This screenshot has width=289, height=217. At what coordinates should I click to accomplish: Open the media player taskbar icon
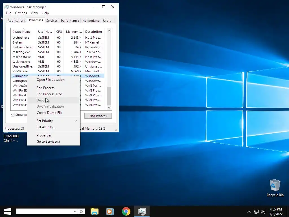(110, 211)
